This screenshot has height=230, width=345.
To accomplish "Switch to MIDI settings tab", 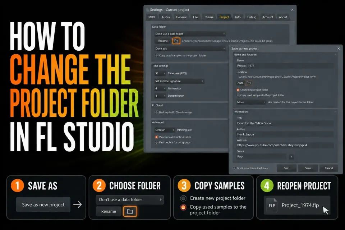I will click(x=152, y=17).
